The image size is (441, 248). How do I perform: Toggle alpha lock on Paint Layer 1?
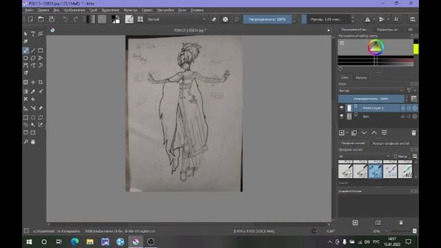click(x=415, y=108)
